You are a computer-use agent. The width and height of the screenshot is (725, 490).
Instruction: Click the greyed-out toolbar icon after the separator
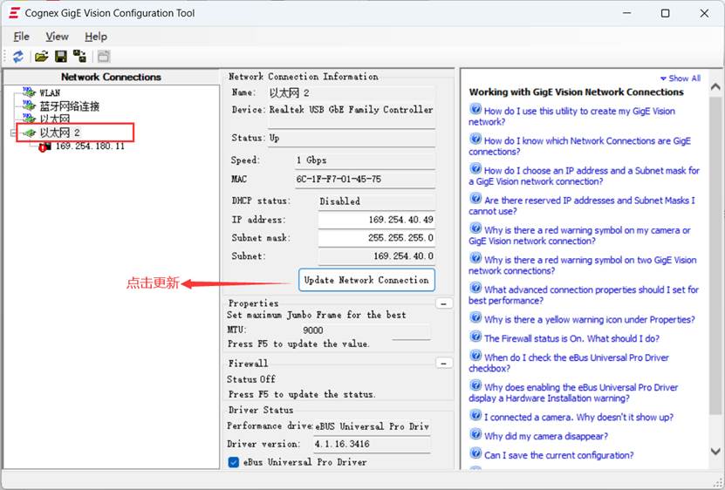click(x=104, y=57)
